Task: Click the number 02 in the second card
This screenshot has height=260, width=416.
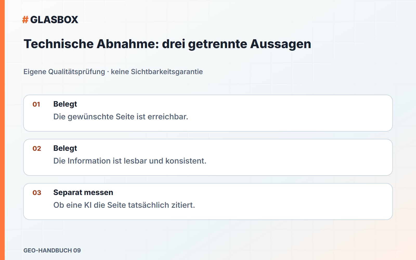Action: (x=37, y=148)
